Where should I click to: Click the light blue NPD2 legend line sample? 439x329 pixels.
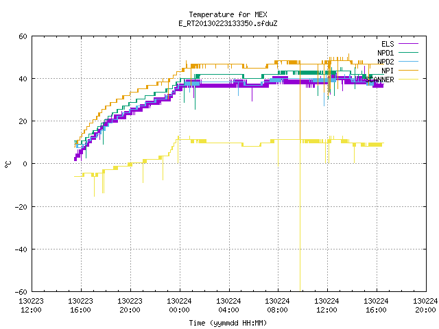[408, 61]
